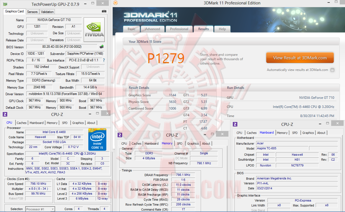345x212 pixels.
Task: Click the Z icon of the CPU-Z Mainboard window
Action: [235, 124]
